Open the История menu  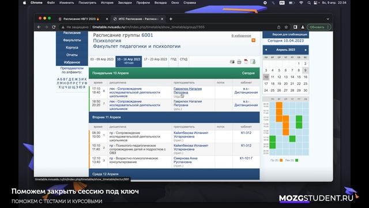coord(107,3)
